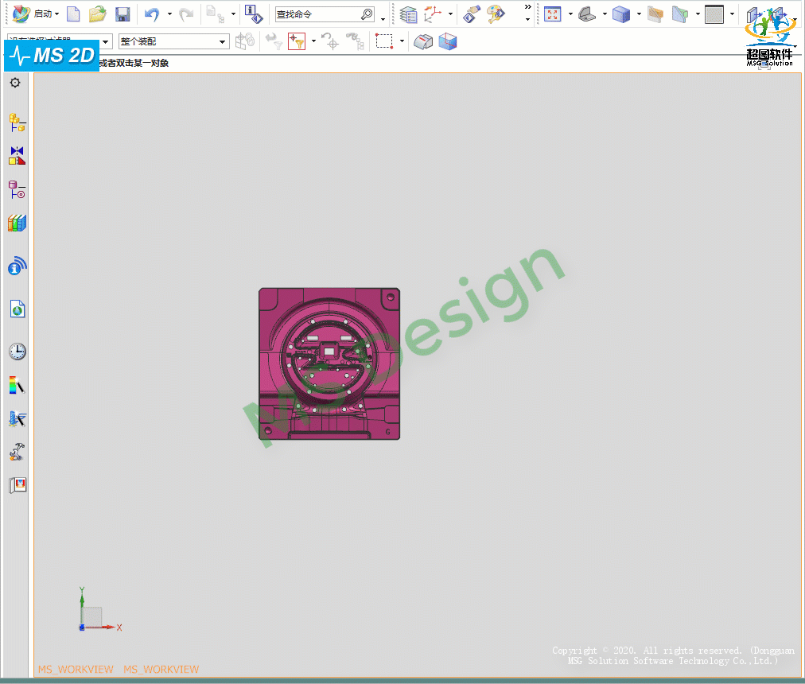Image resolution: width=805 pixels, height=684 pixels.
Task: Create a new file with the New icon
Action: [x=73, y=14]
